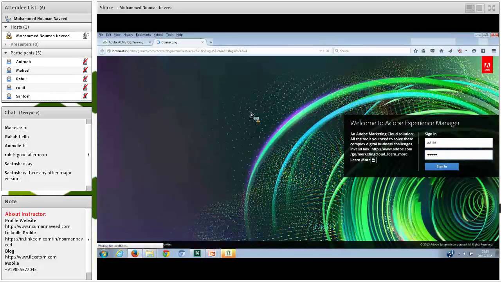
Task: Open the address bar history dropdown arrow
Action: point(321,51)
